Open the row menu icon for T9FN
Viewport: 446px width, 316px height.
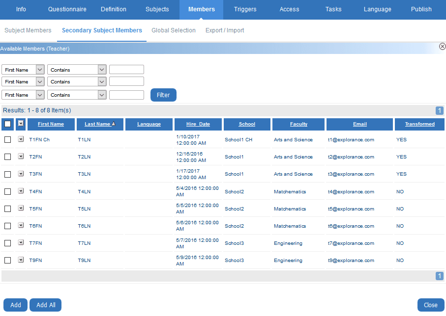[21, 260]
